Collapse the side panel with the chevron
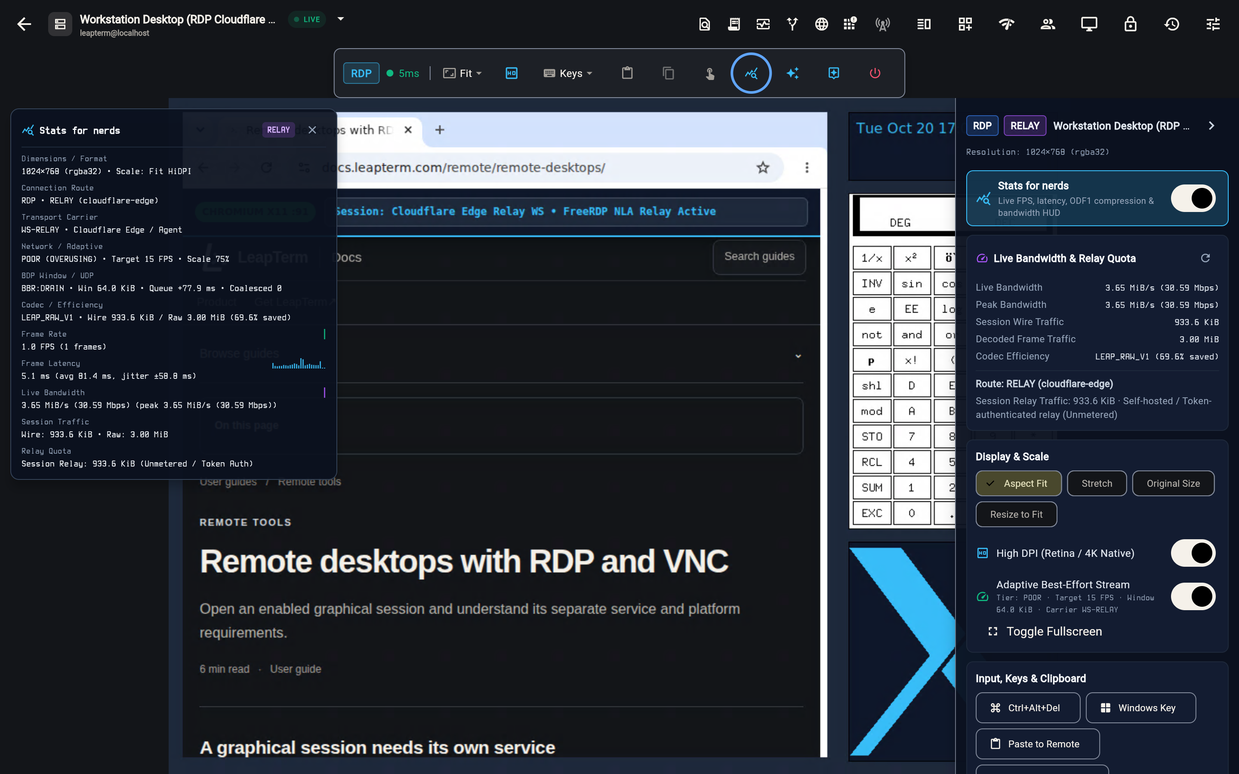The width and height of the screenshot is (1239, 774). pyautogui.click(x=1211, y=126)
